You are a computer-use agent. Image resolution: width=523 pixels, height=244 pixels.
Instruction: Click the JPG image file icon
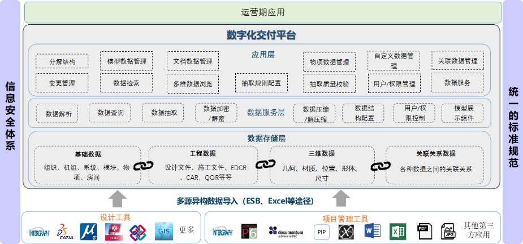click(448, 232)
